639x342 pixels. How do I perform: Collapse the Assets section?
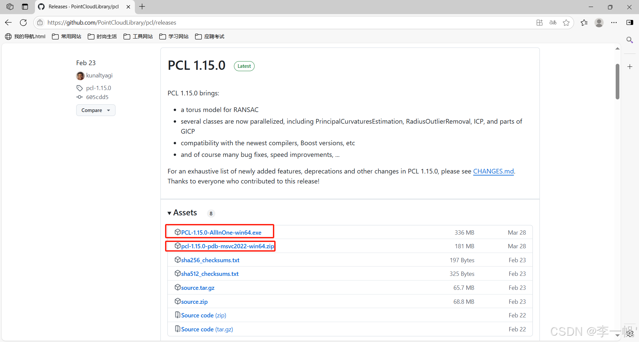(x=182, y=213)
